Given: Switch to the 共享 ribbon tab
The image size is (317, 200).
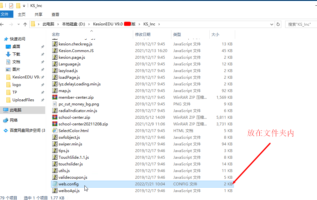Looking at the screenshot, I should coord(39,14).
